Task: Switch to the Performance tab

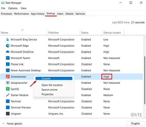Action: click(x=21, y=14)
